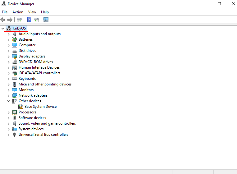Select Universal Serial Bus controllers label
The image size is (237, 174).
[43, 135]
